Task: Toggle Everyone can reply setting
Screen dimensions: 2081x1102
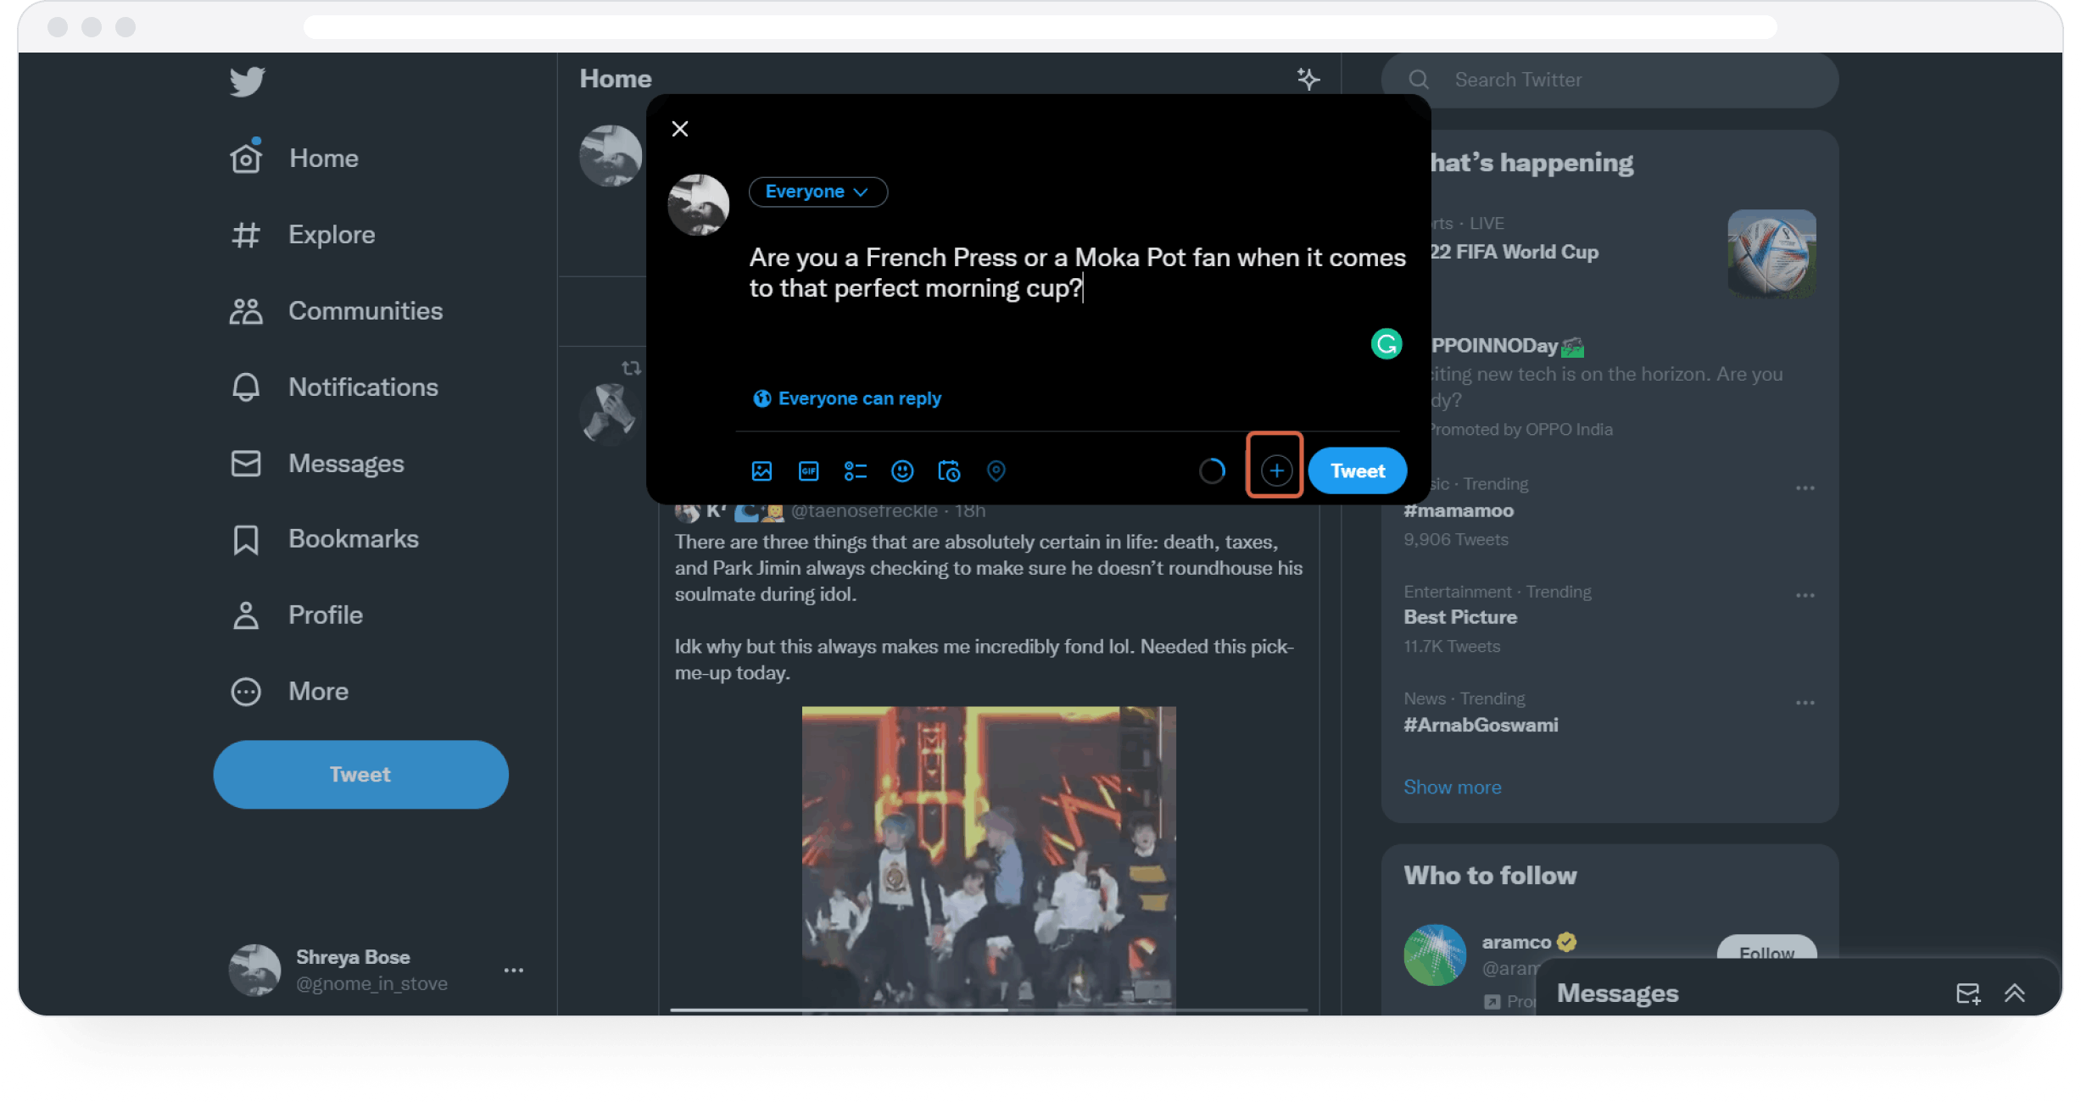Action: [x=845, y=398]
